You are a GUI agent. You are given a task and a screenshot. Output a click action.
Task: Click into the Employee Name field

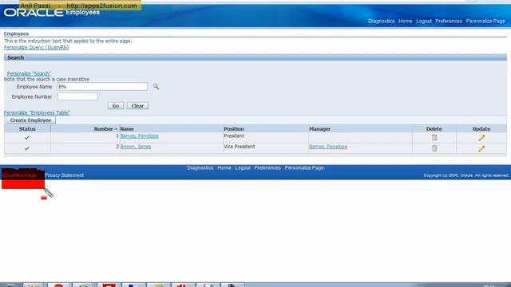click(102, 87)
